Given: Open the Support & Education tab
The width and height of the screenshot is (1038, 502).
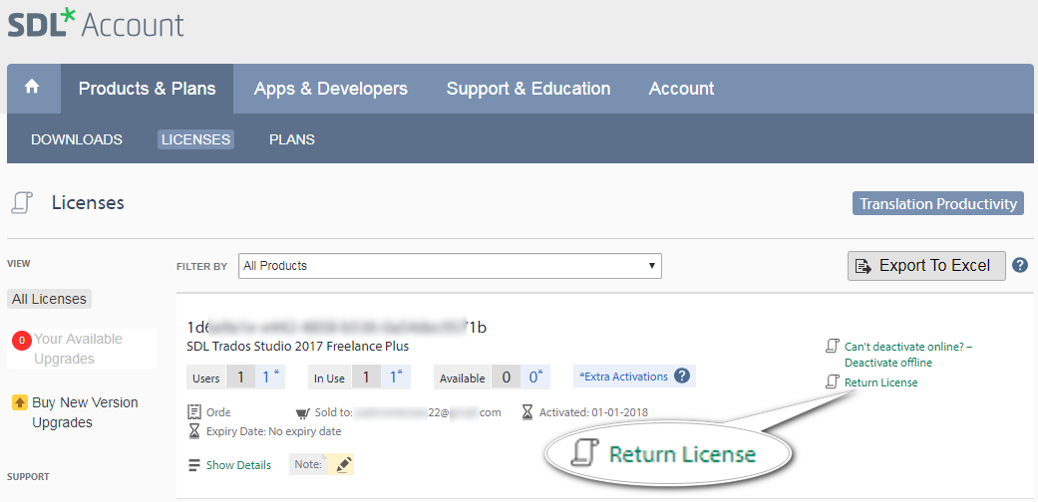Looking at the screenshot, I should (x=528, y=89).
